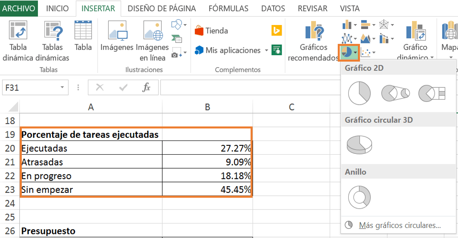Insert a 3D pie chart
This screenshot has width=458, height=238.
pos(359,145)
